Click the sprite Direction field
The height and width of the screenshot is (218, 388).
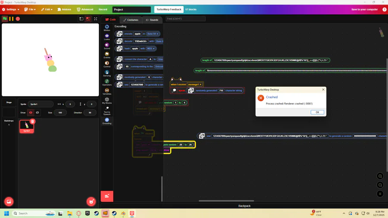click(x=90, y=112)
